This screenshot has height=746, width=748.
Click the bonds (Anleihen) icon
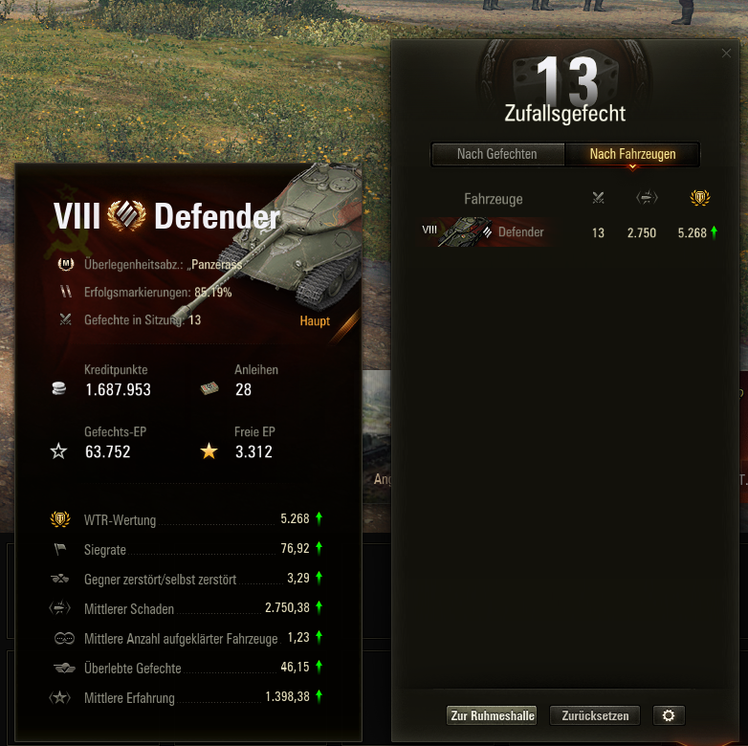[209, 388]
